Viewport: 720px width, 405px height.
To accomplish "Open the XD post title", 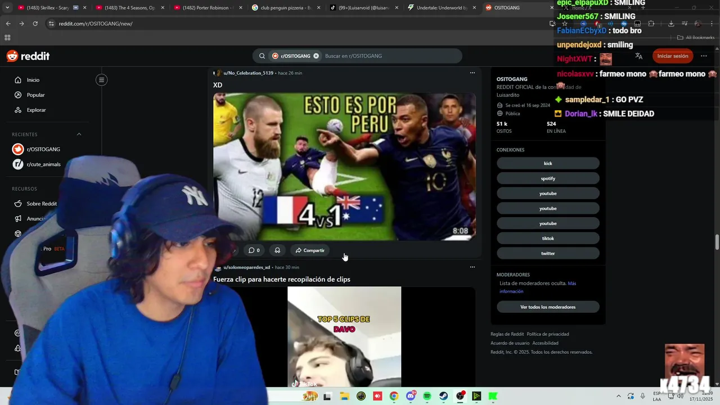I will point(218,85).
